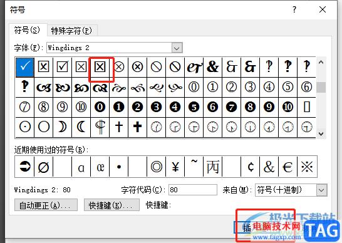
Task: Pick recent symbol Ø
Action: click(44, 167)
